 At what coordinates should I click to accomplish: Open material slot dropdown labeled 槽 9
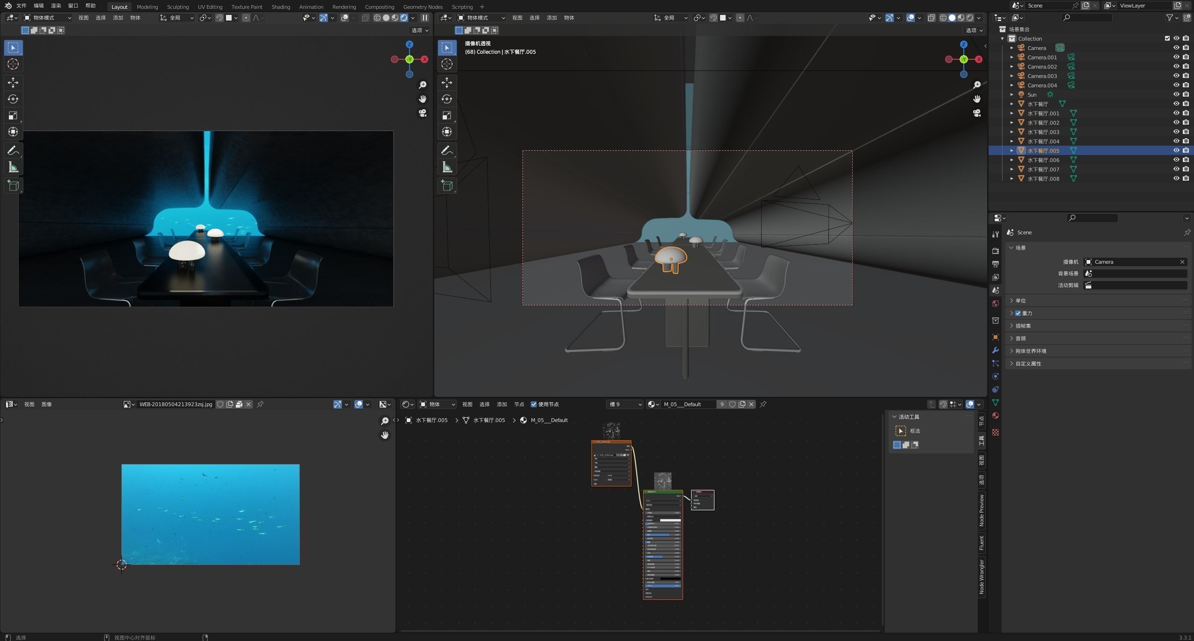[x=625, y=404]
